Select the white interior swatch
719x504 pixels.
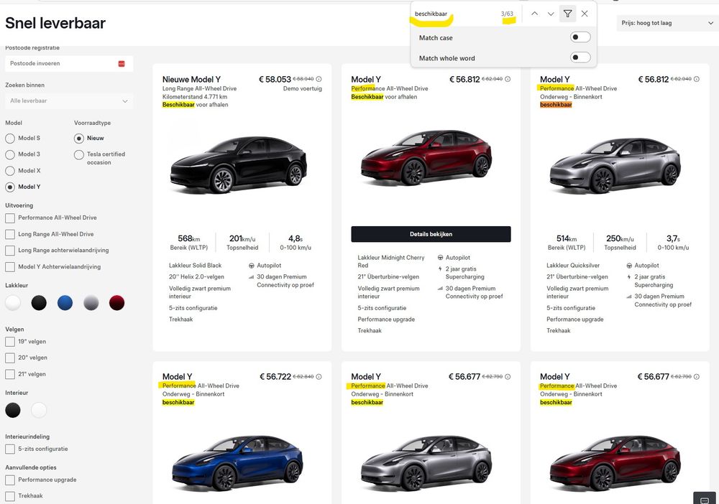coord(39,410)
